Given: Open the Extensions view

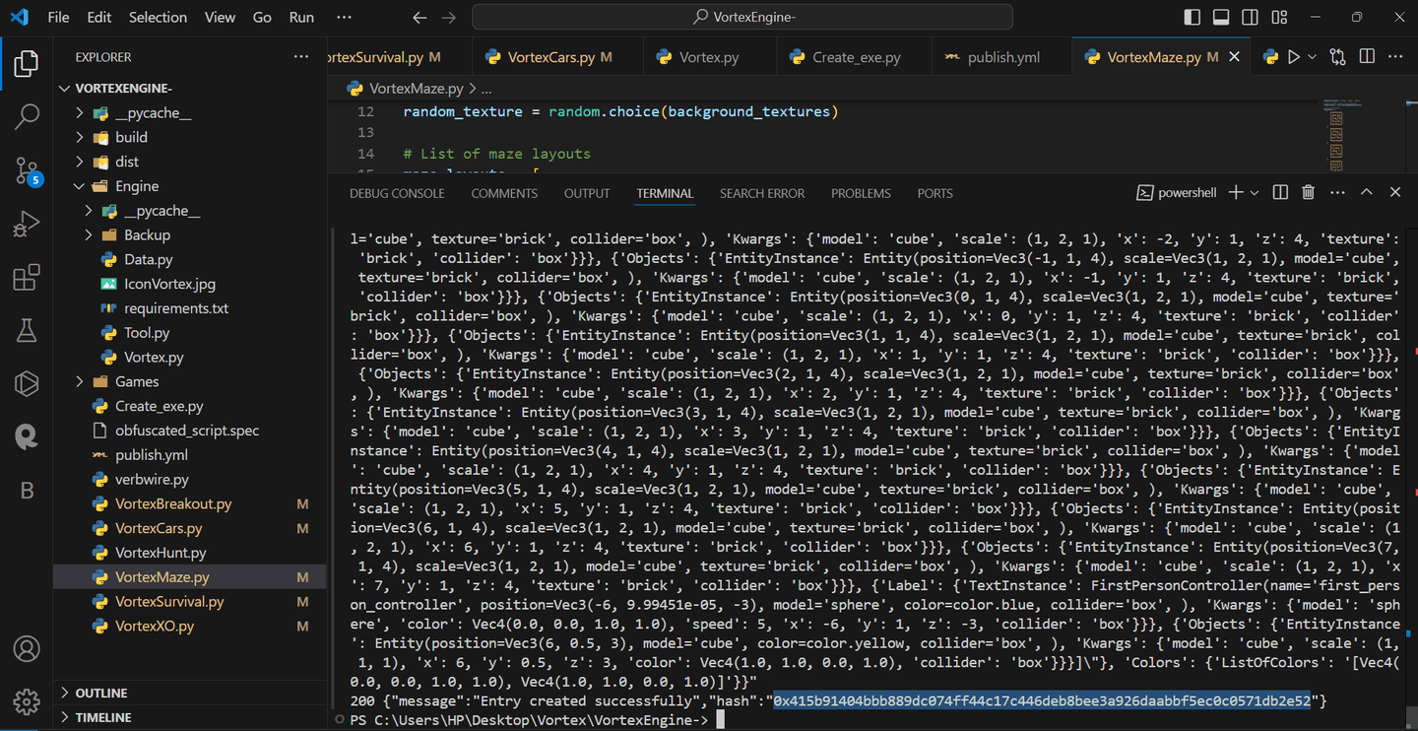Looking at the screenshot, I should (x=27, y=278).
